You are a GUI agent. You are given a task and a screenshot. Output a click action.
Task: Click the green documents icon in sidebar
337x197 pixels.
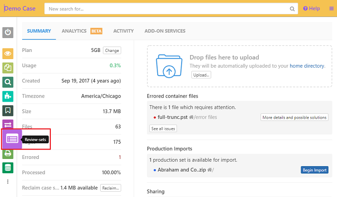(8, 68)
